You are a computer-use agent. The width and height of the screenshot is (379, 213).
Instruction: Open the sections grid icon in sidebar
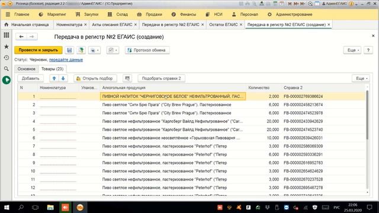(7, 35)
